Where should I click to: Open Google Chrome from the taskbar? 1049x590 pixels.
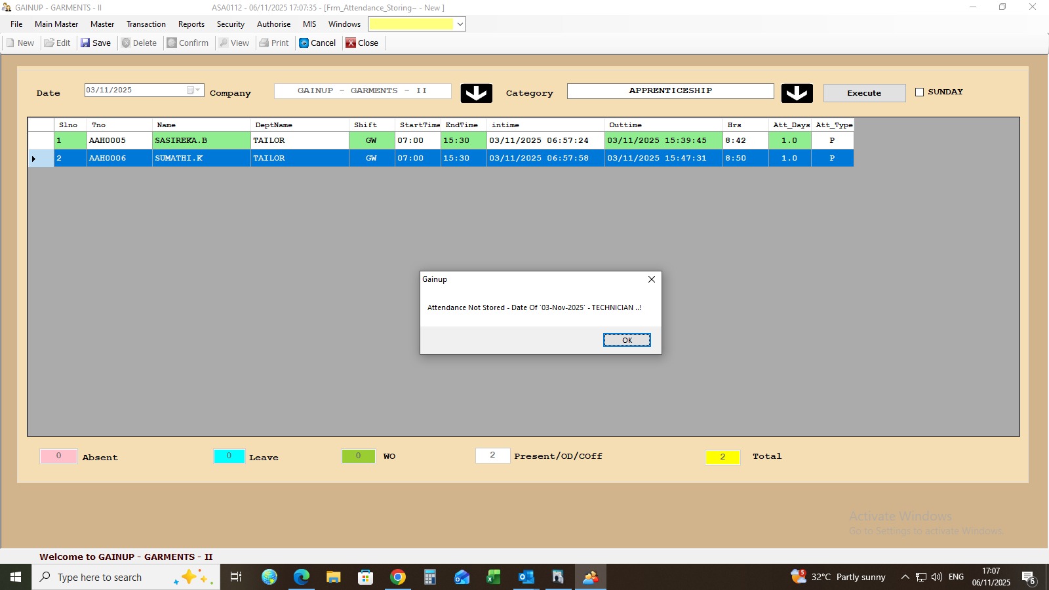pyautogui.click(x=397, y=577)
